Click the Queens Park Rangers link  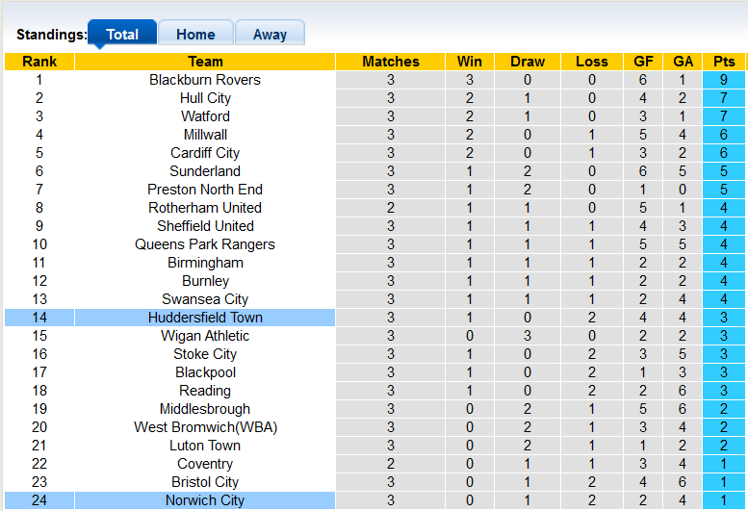click(205, 244)
